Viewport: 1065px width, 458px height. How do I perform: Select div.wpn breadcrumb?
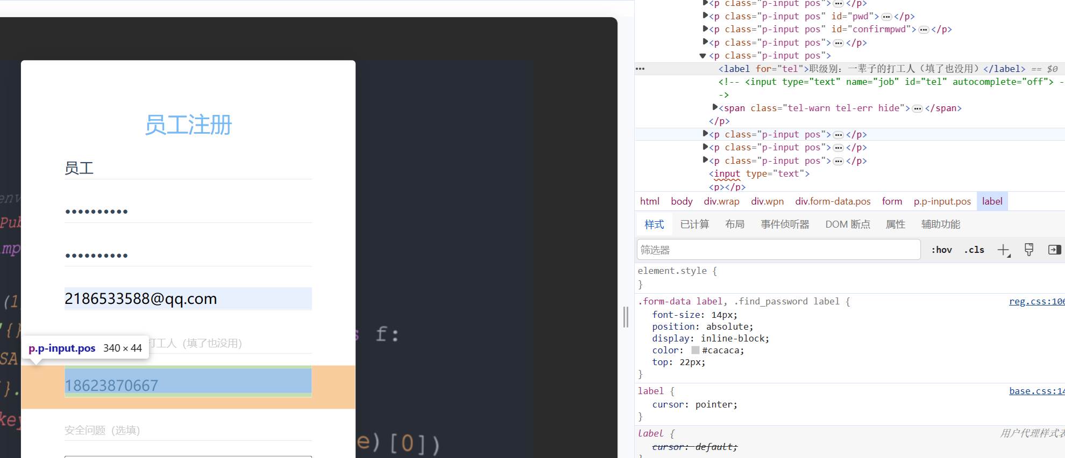tap(767, 201)
